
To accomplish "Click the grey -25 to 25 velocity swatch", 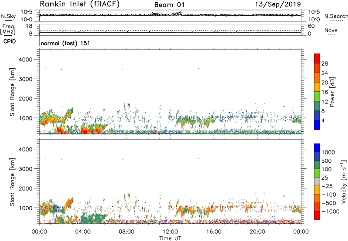I will (317, 181).
